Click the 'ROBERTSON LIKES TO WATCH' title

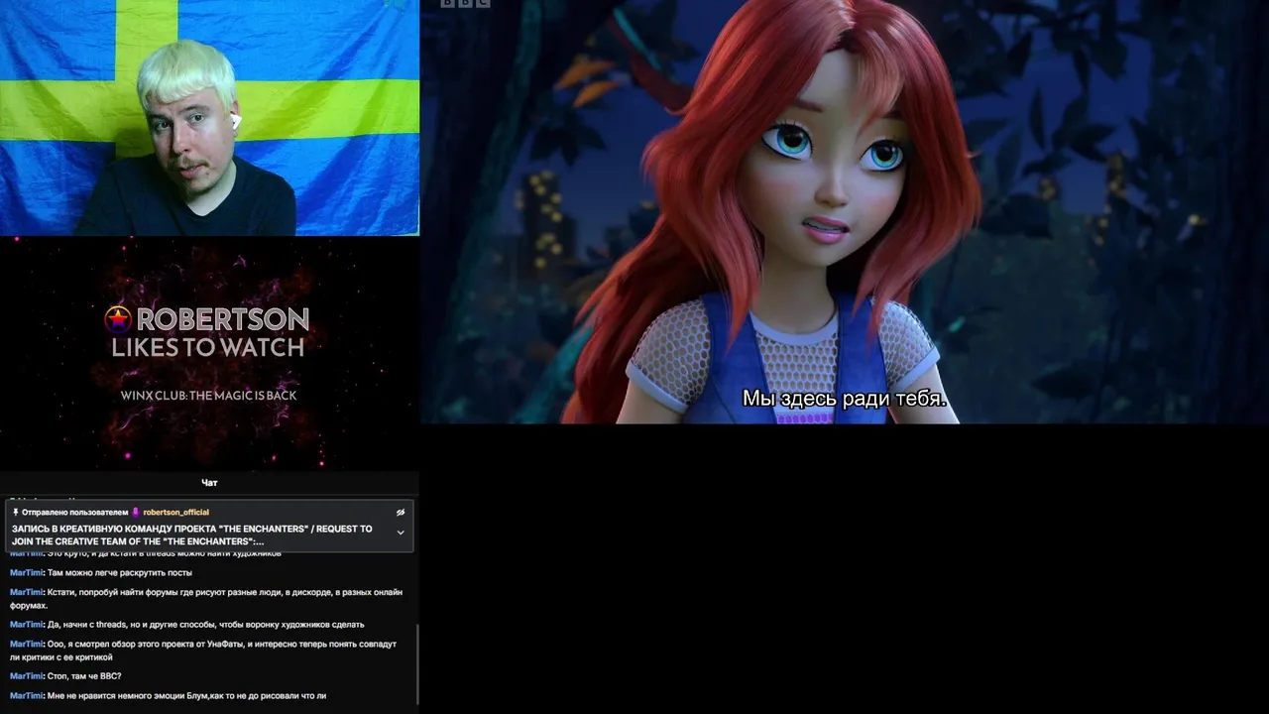(x=207, y=333)
